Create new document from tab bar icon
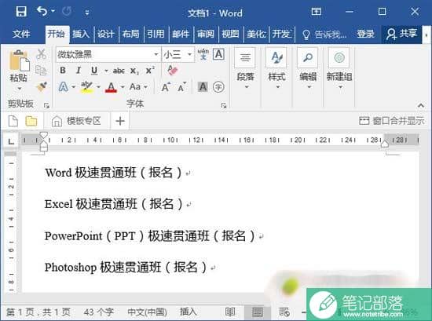This screenshot has height=321, width=432. (x=13, y=121)
